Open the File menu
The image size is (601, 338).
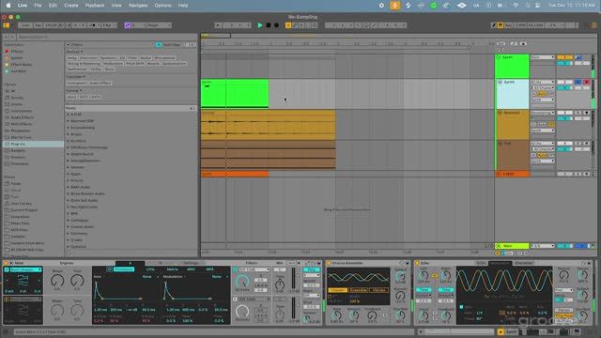[38, 6]
